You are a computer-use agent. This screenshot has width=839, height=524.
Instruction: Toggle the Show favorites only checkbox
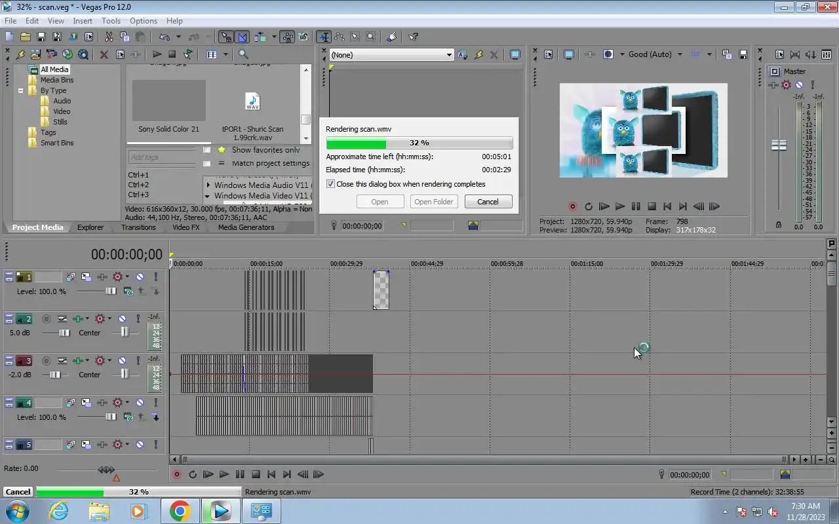click(207, 150)
